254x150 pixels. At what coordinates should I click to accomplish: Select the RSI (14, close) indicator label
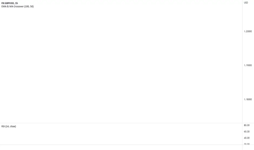[9, 126]
